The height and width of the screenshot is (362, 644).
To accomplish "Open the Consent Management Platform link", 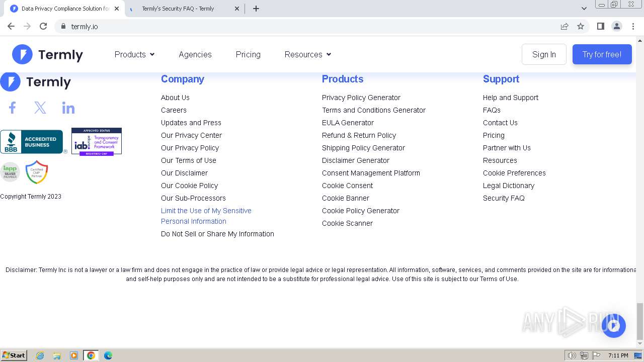I will (371, 173).
